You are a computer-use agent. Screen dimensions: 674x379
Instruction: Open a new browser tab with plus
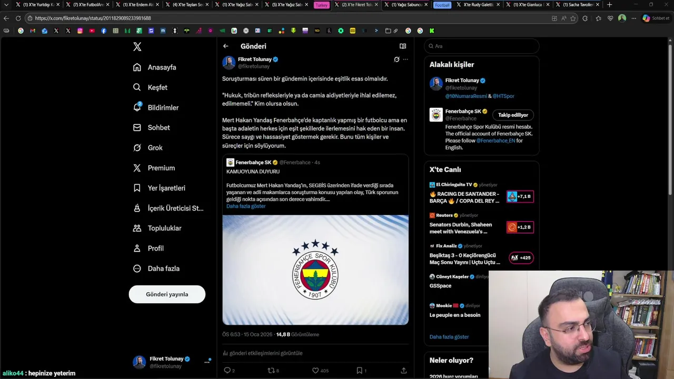(x=609, y=5)
